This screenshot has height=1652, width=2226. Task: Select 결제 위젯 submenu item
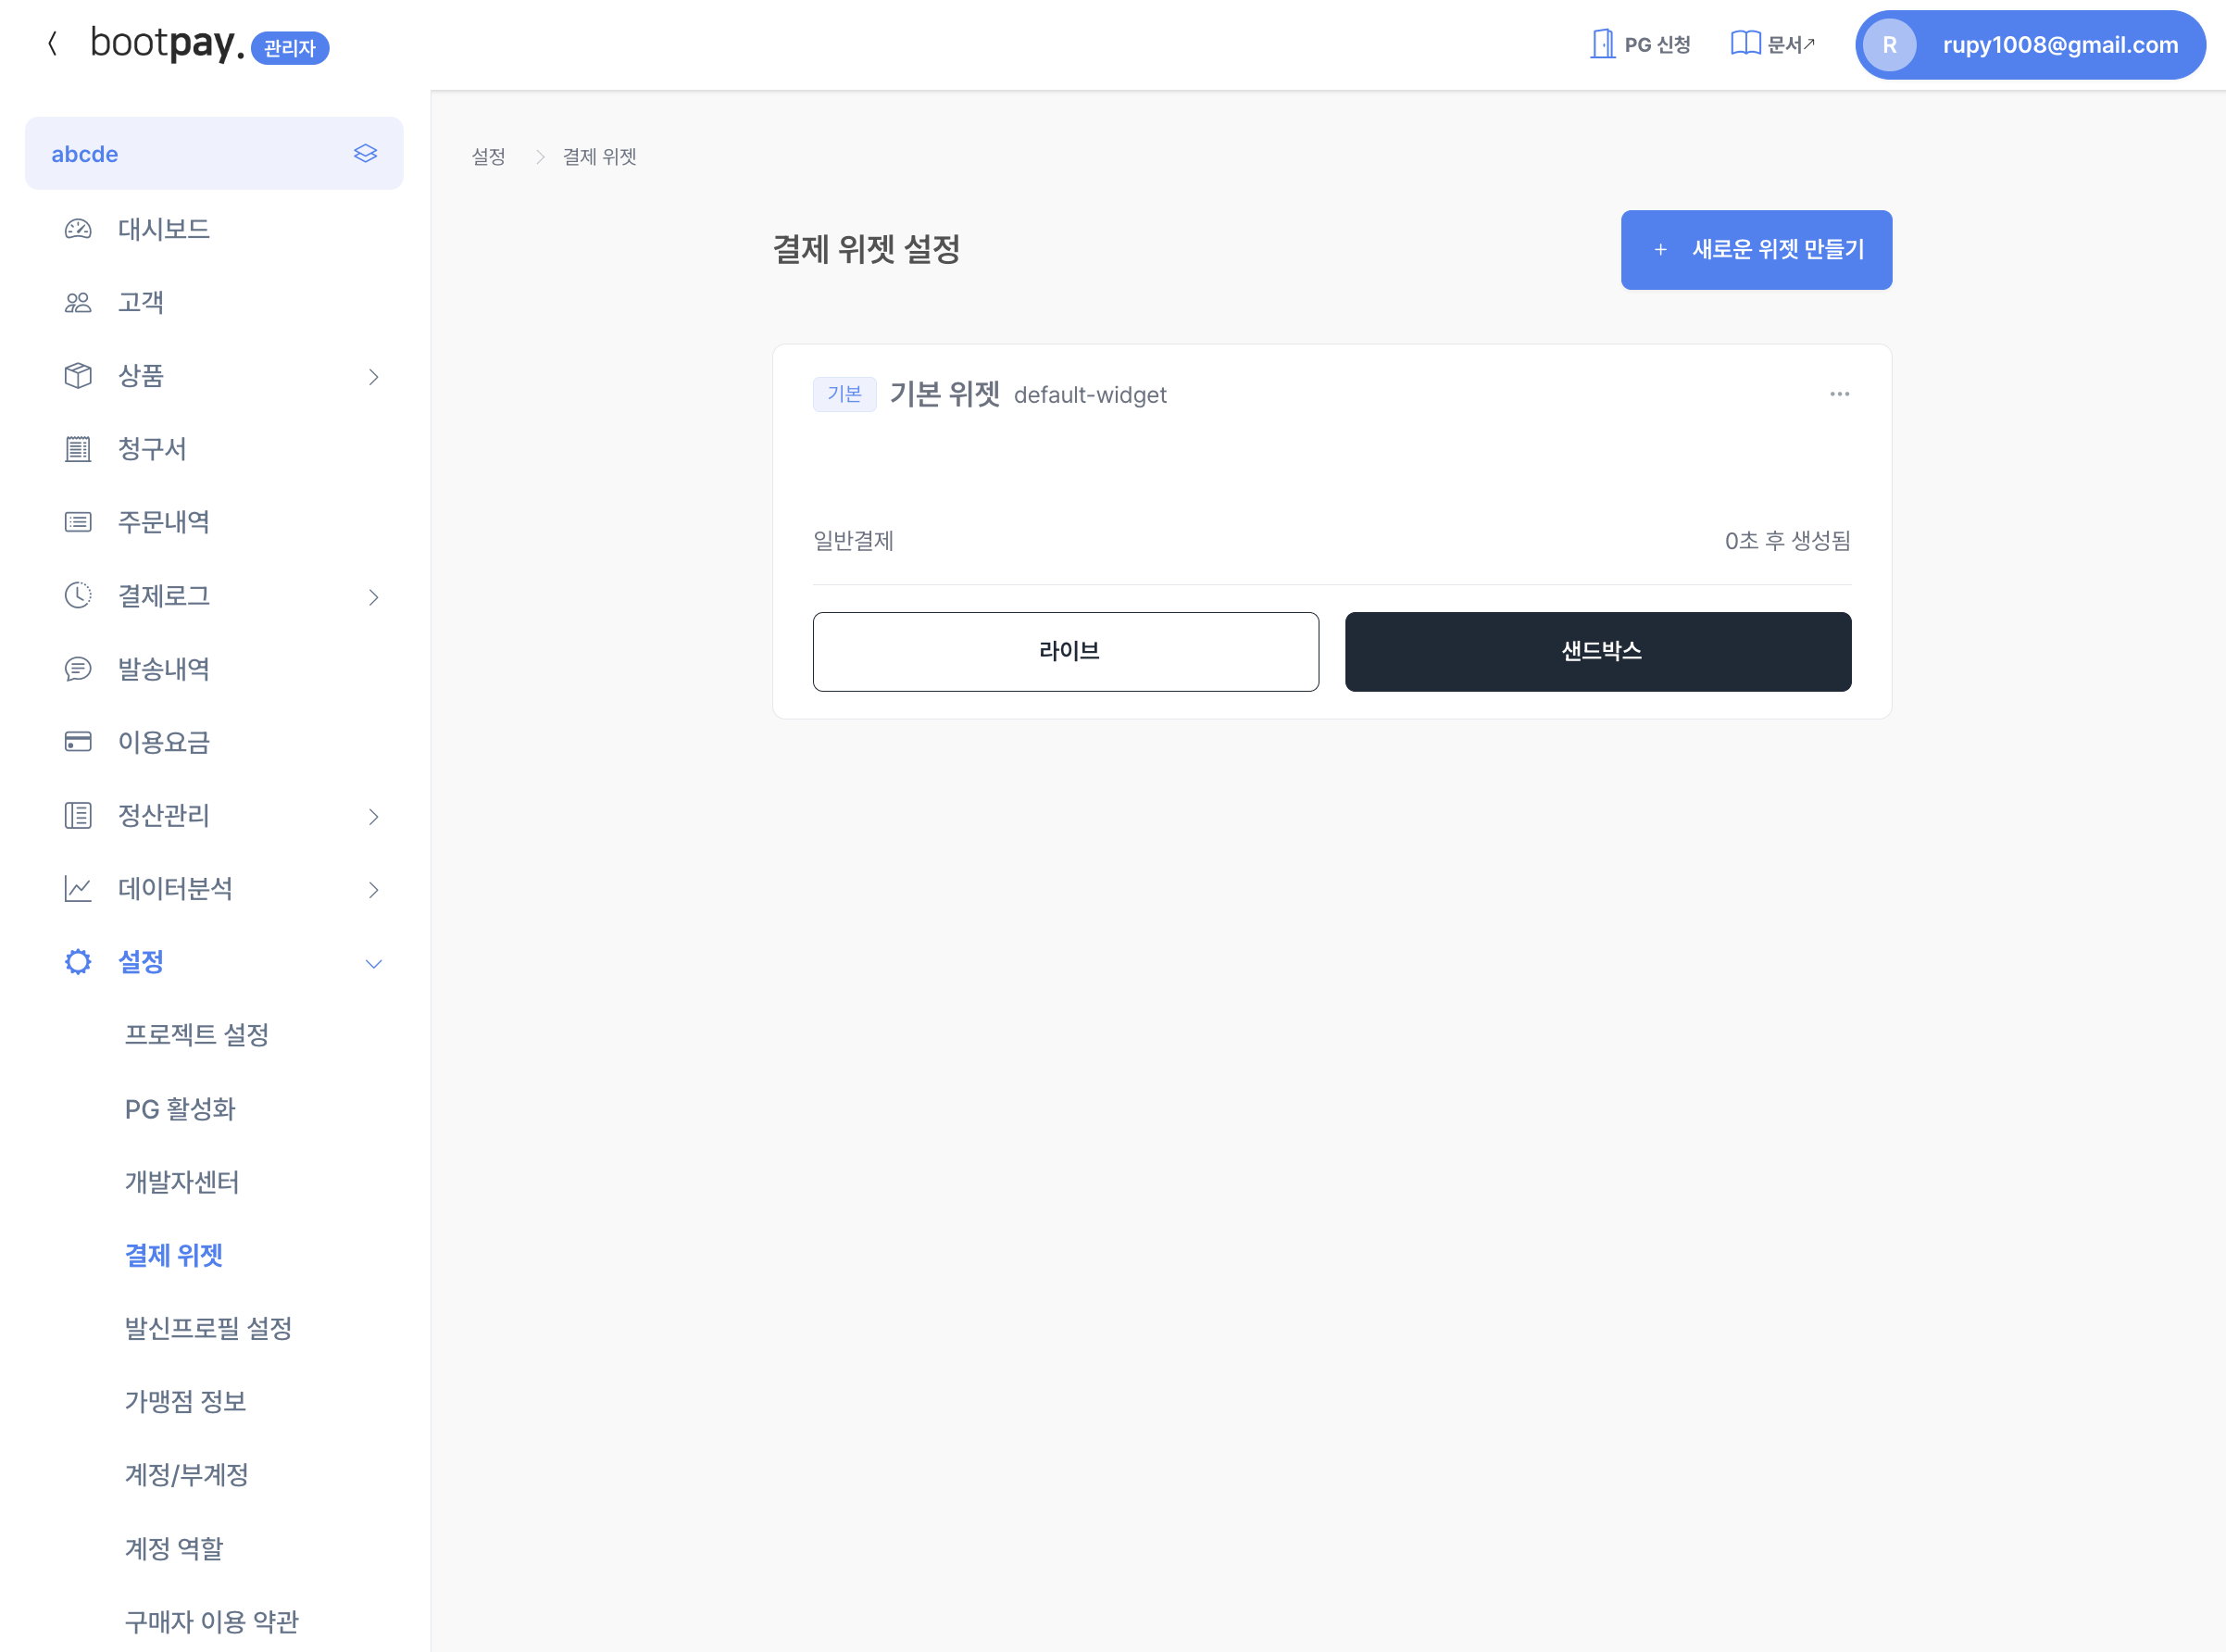point(174,1255)
